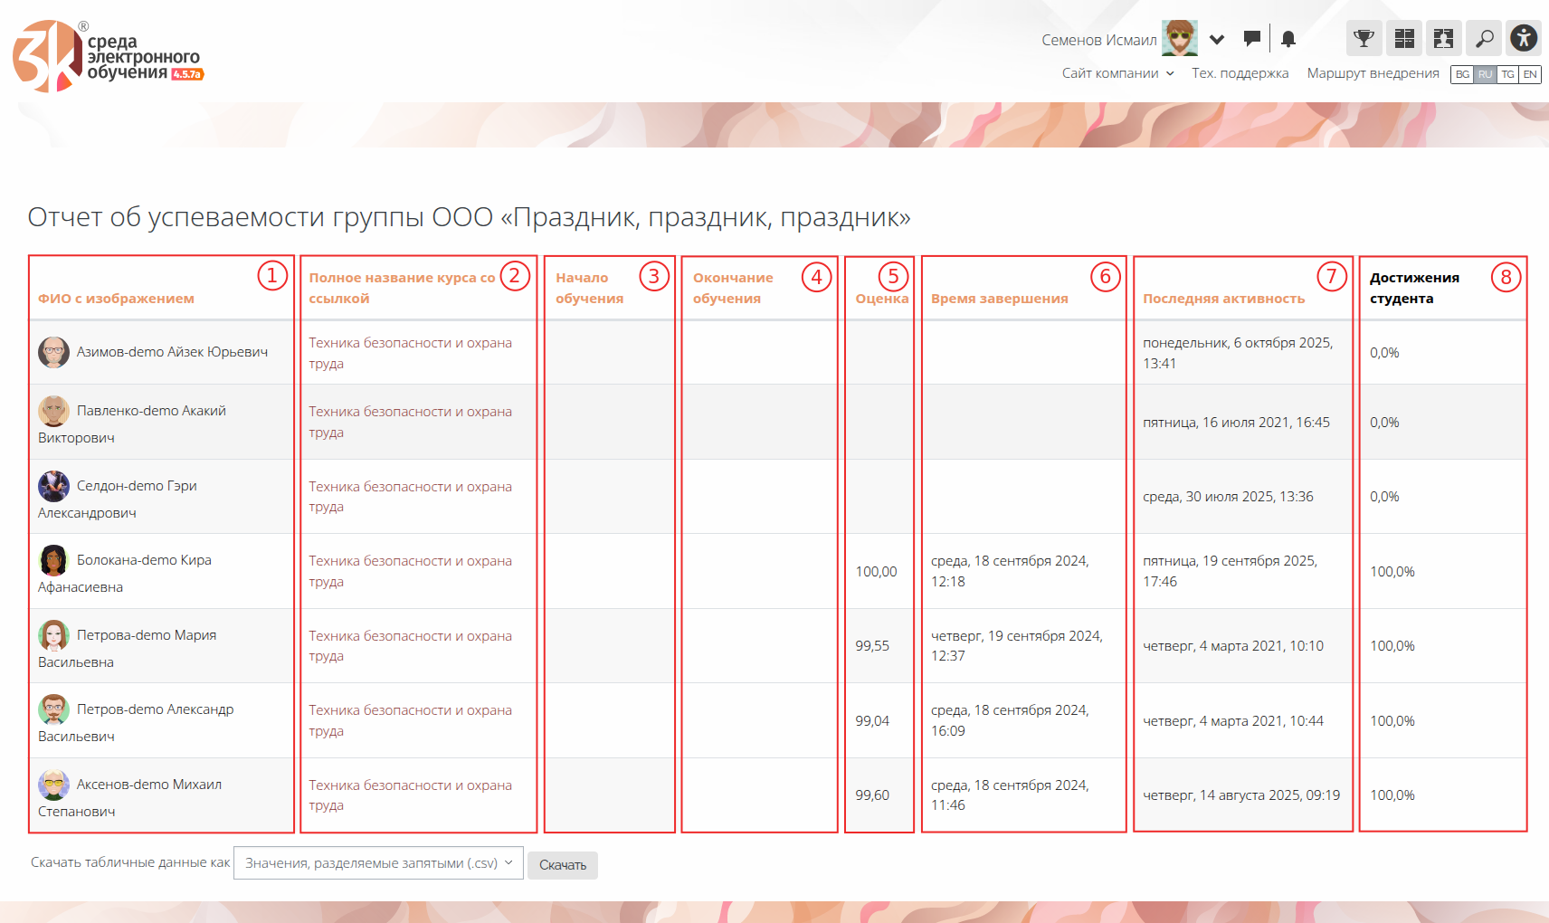Open the trophy achievements icon
1549x923 pixels.
coord(1364,39)
